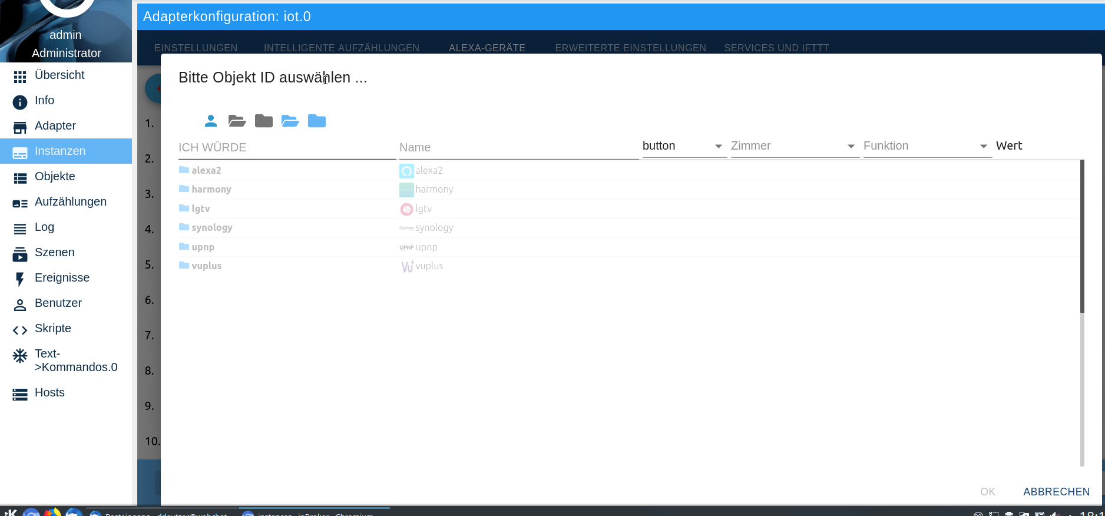Screen dimensions: 1105x516
Task: Open Szenen in the sidebar
Action: [x=66, y=253]
